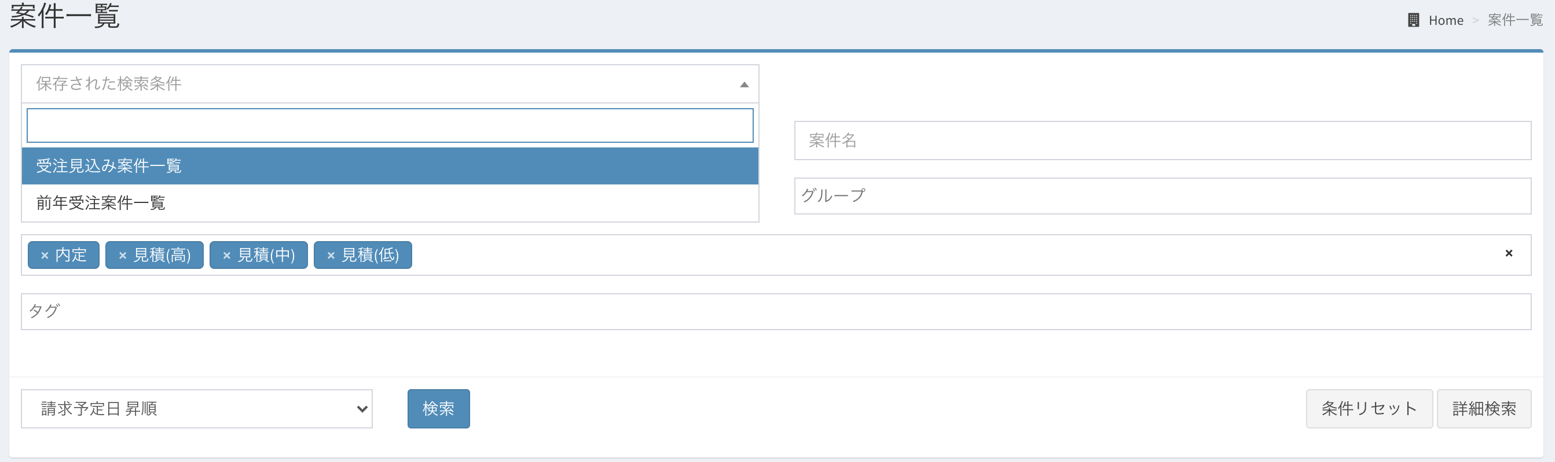Collapse the saved search conditions dropdown arrow
Screen dimensions: 1555x462
(x=744, y=84)
